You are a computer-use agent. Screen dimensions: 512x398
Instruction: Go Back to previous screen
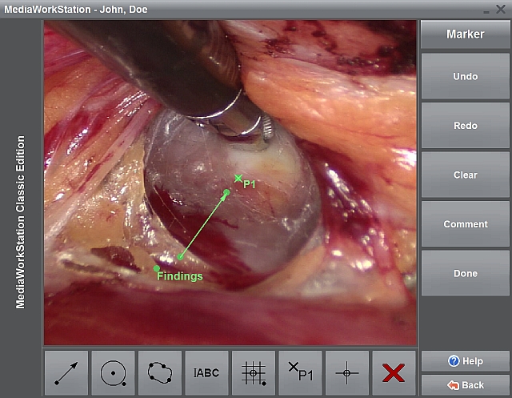(x=466, y=385)
